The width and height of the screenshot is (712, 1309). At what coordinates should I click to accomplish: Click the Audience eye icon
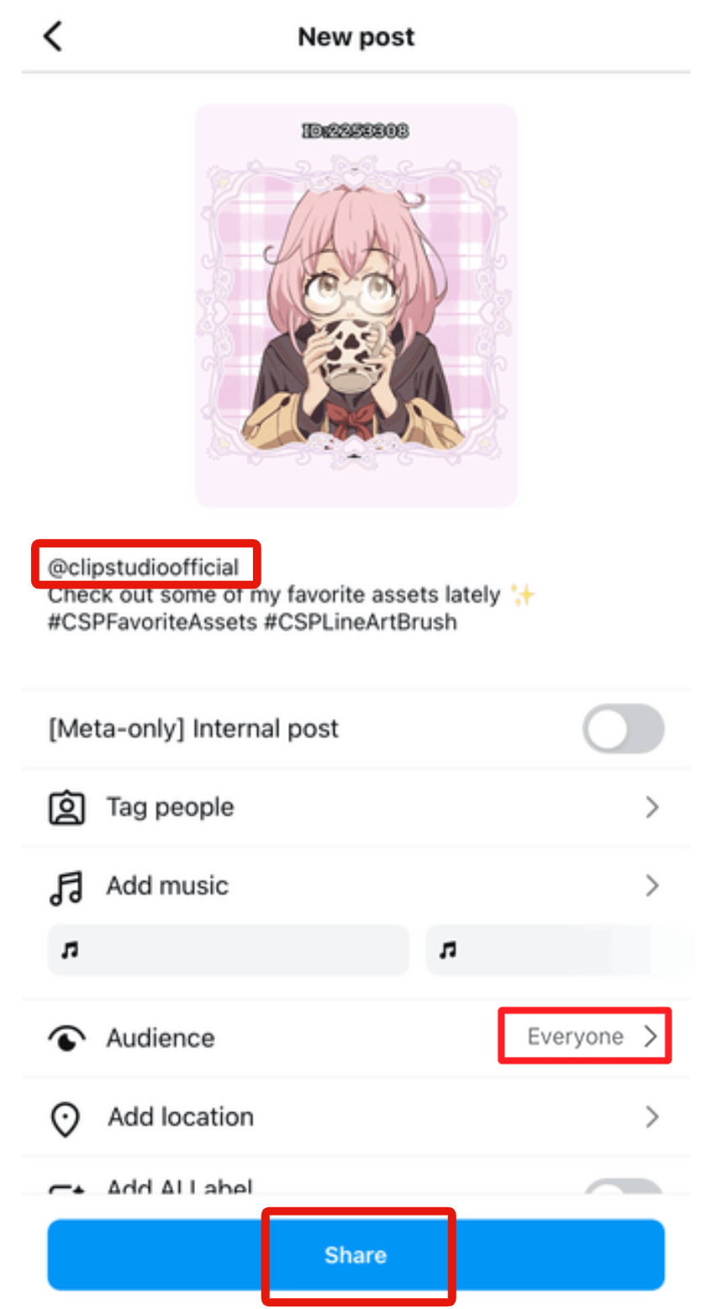click(x=66, y=1038)
